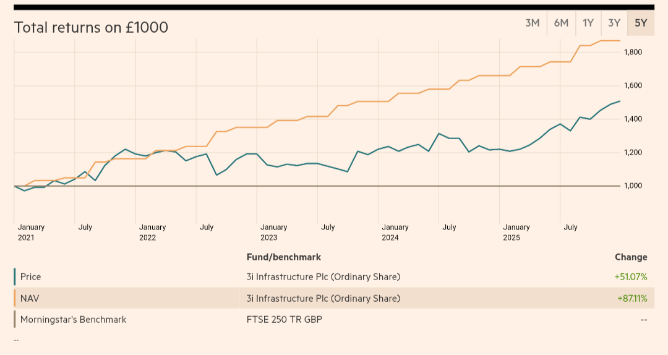Viewport: 668px width, 355px height.
Task: Click the Price legend row label
Action: click(x=31, y=276)
